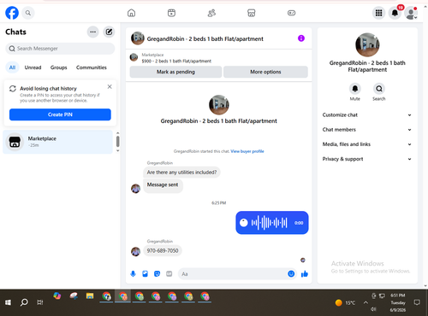The height and width of the screenshot is (316, 428).
Task: Open the Friends icon in top bar
Action: [x=211, y=13]
